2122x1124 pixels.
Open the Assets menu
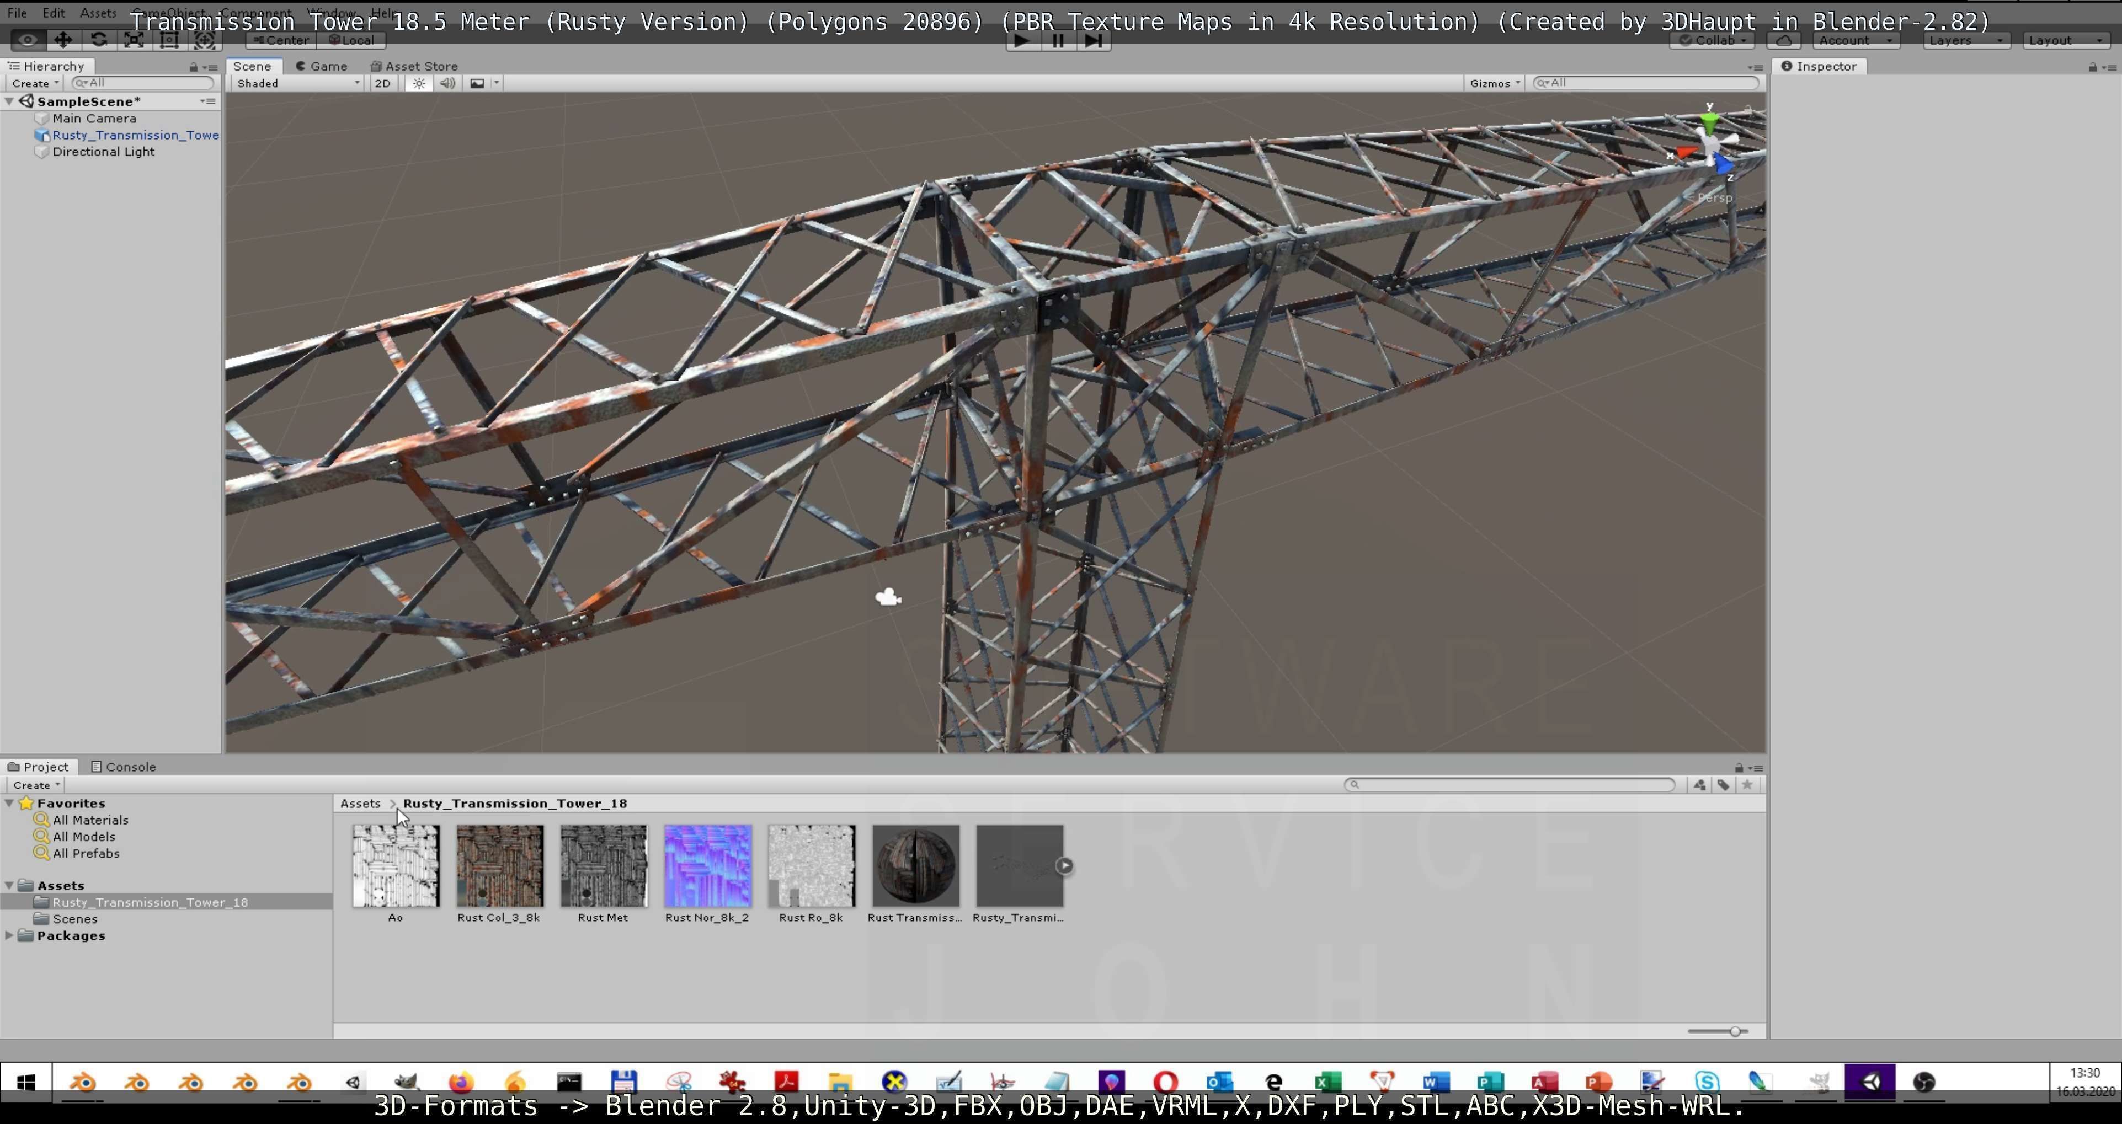(x=98, y=12)
